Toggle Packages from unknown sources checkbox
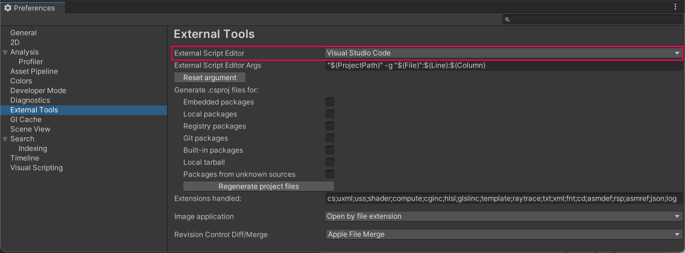The image size is (685, 253). [330, 174]
